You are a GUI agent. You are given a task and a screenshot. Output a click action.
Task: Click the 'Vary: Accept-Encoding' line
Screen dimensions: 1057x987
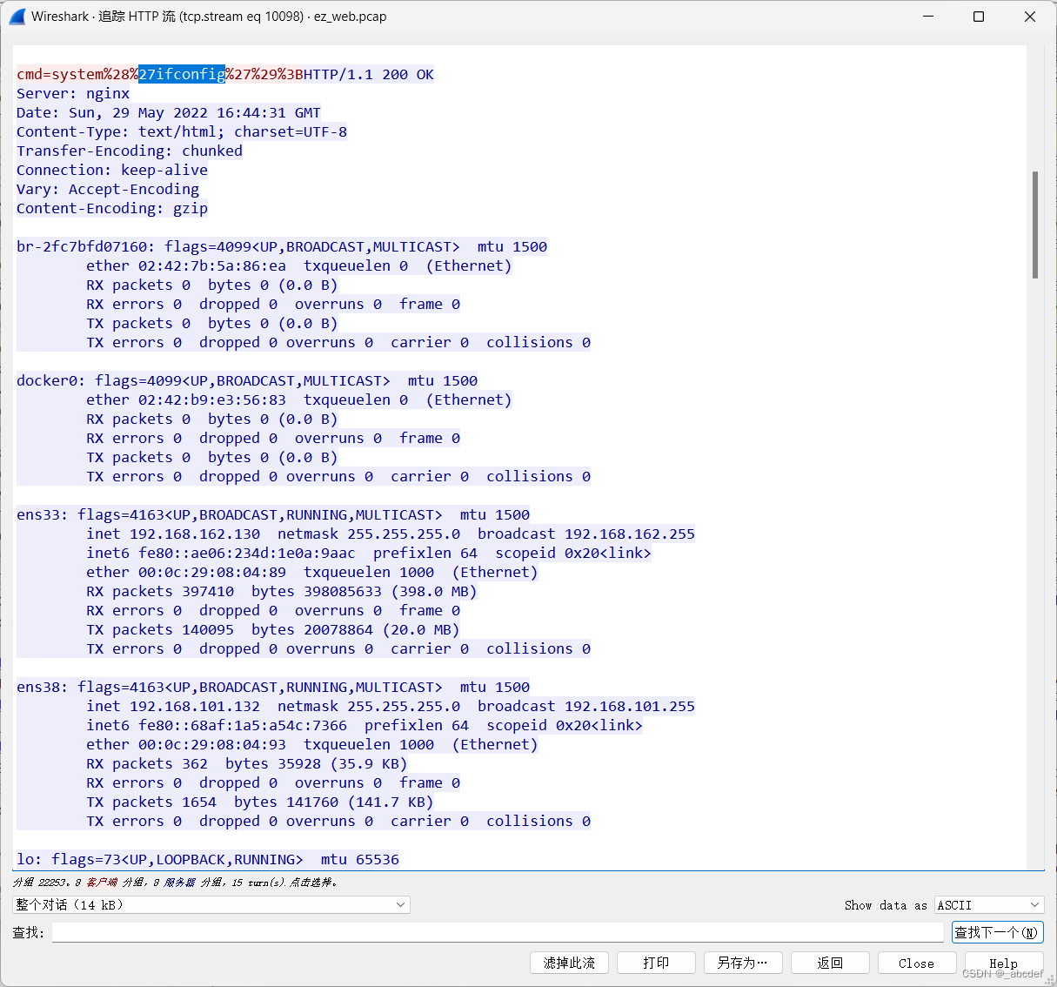108,189
